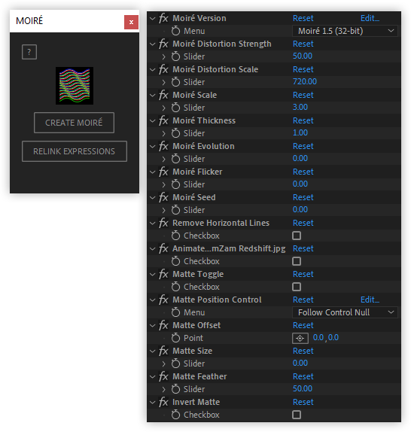Enable the Remove Horizontal Lines checkbox
This screenshot has height=432, width=411.
click(x=297, y=236)
